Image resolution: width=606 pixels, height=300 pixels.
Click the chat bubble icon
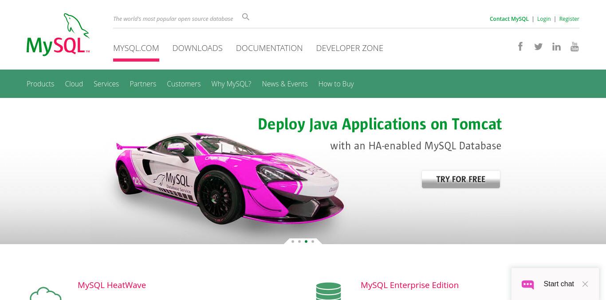527,284
